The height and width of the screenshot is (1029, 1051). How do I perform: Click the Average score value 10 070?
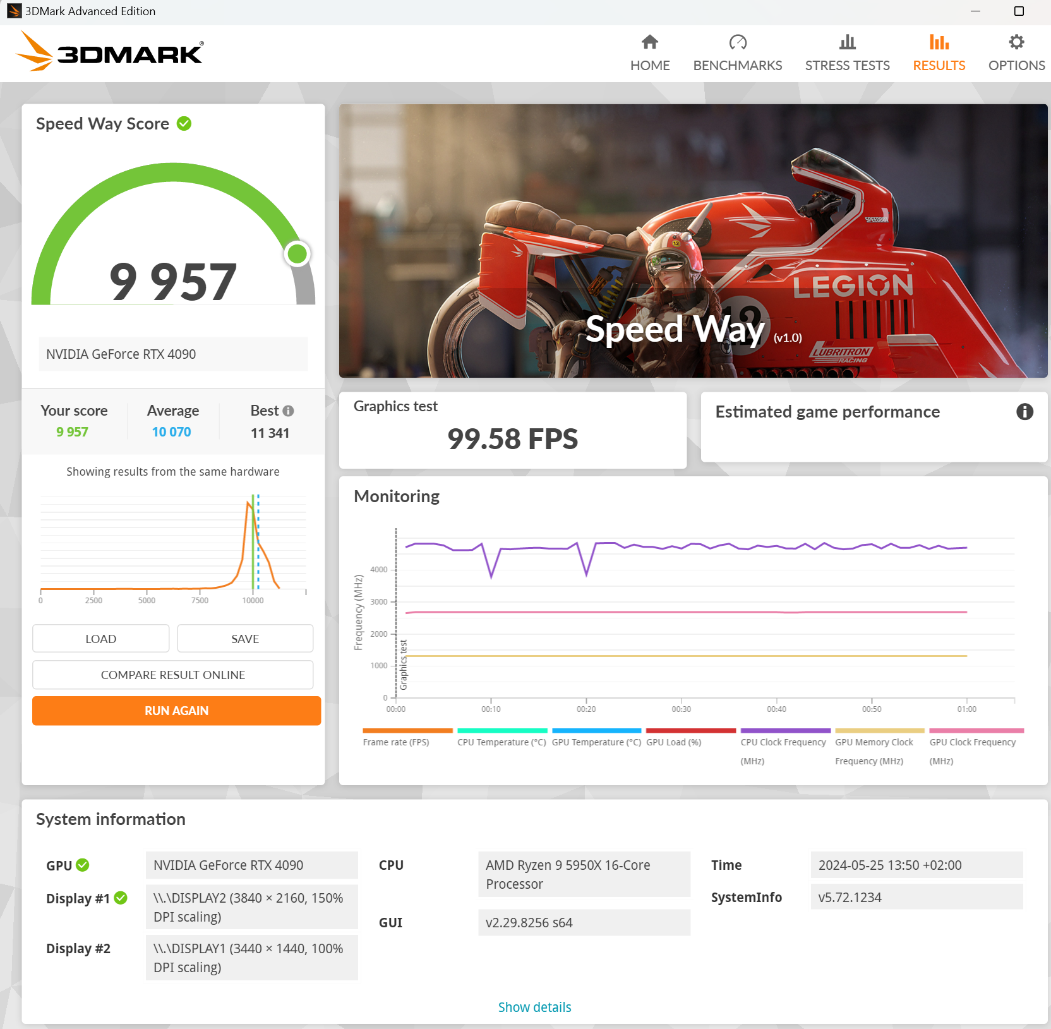tap(171, 432)
